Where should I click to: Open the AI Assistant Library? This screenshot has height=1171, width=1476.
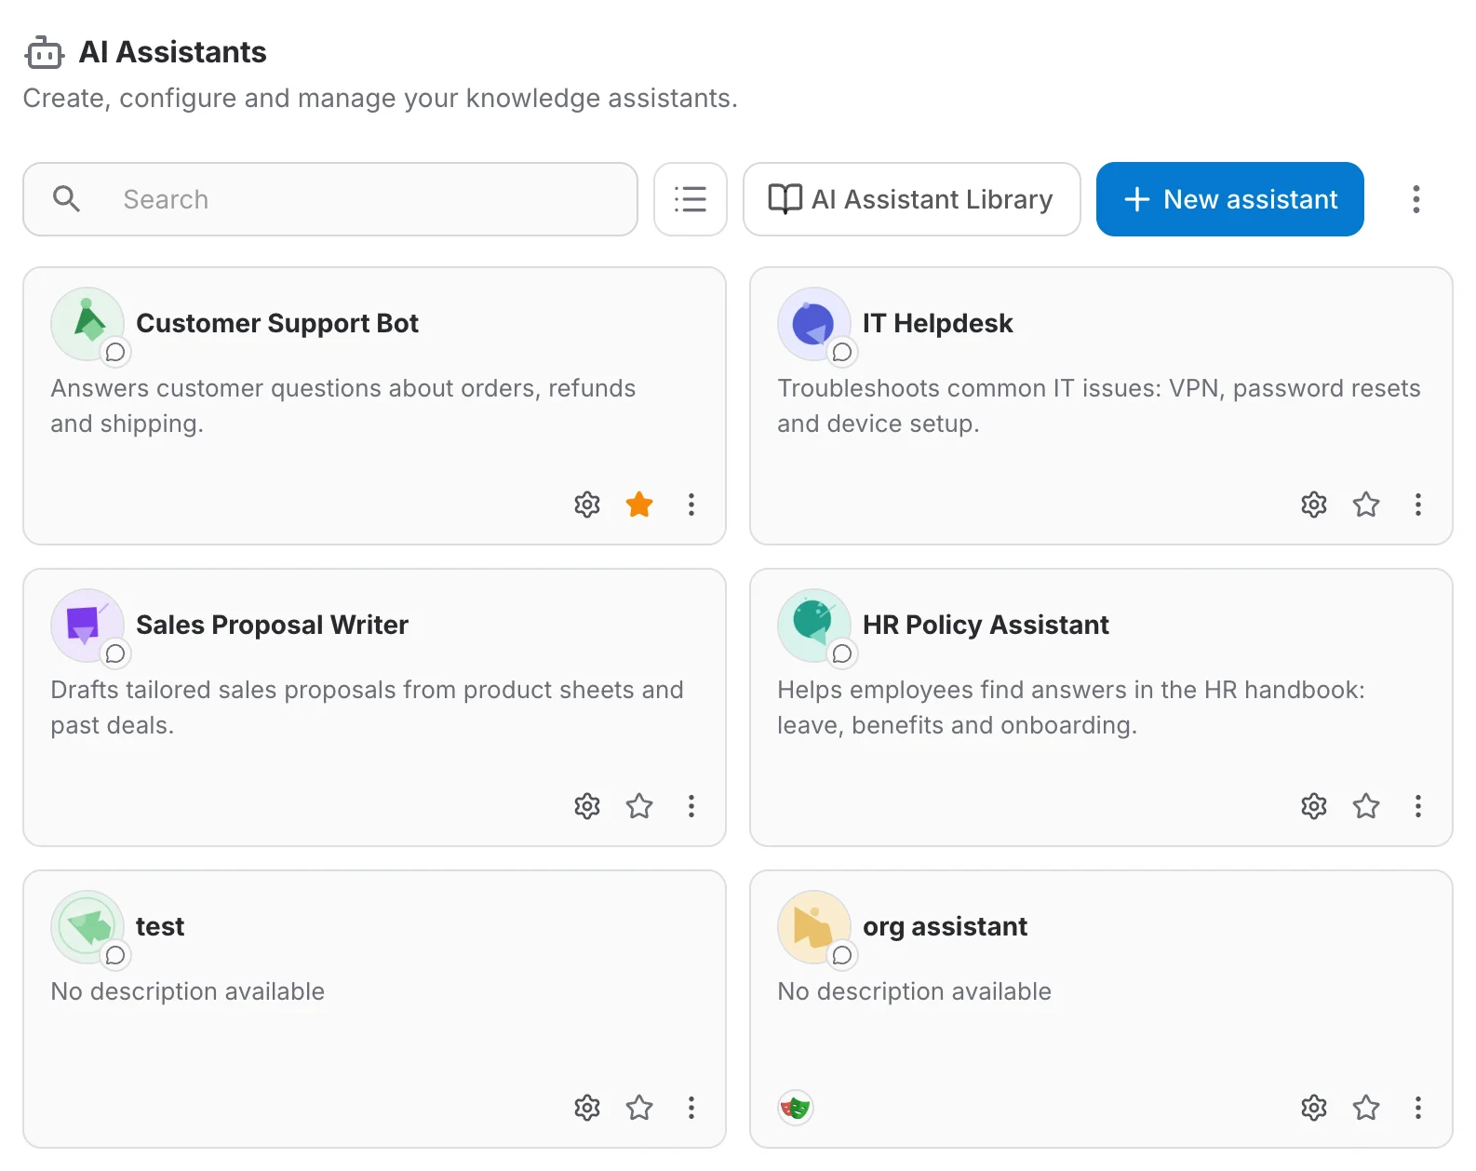912,199
